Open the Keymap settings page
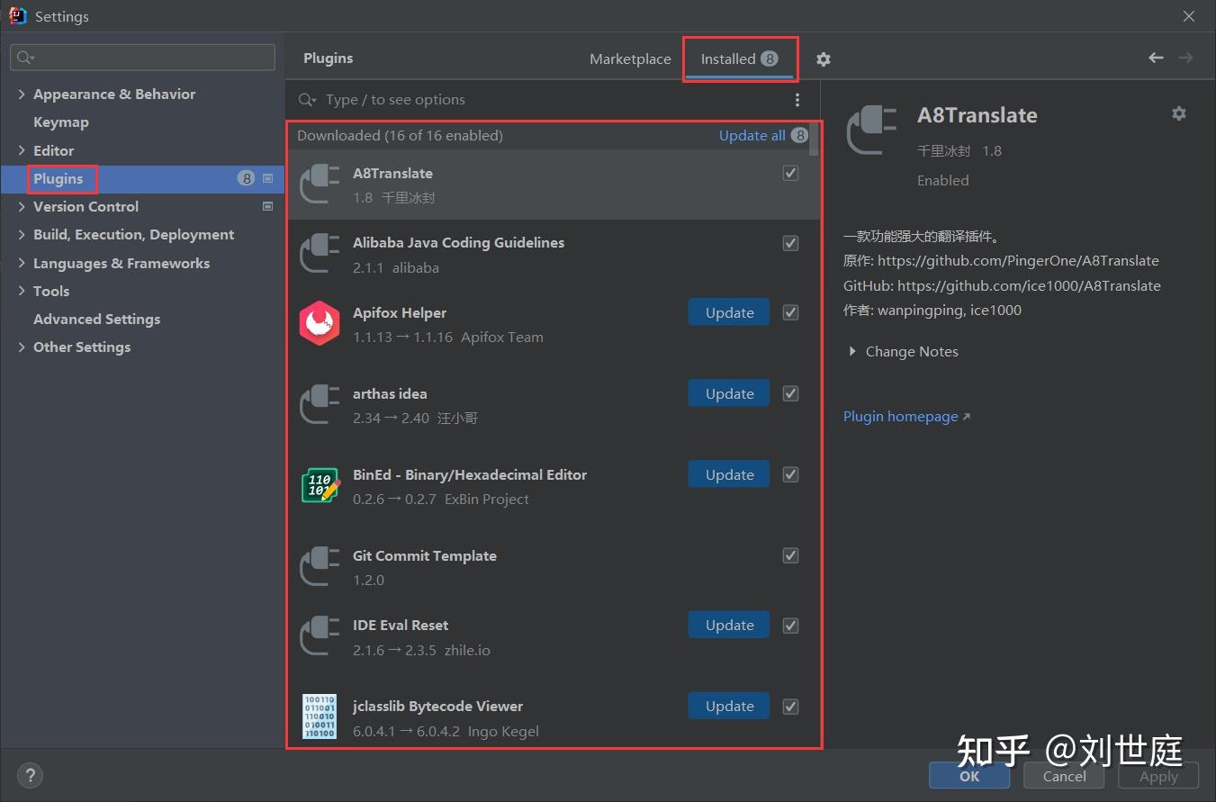The height and width of the screenshot is (802, 1216). click(61, 122)
